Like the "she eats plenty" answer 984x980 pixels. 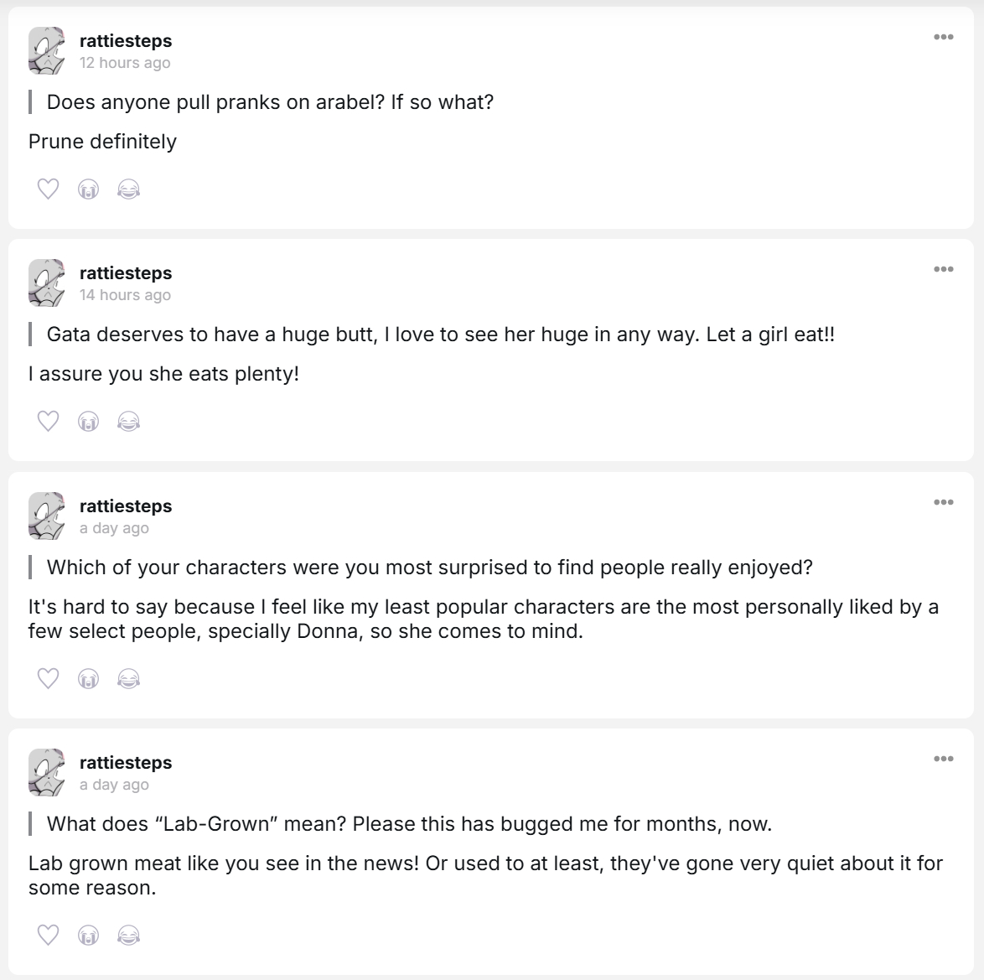[x=49, y=421]
